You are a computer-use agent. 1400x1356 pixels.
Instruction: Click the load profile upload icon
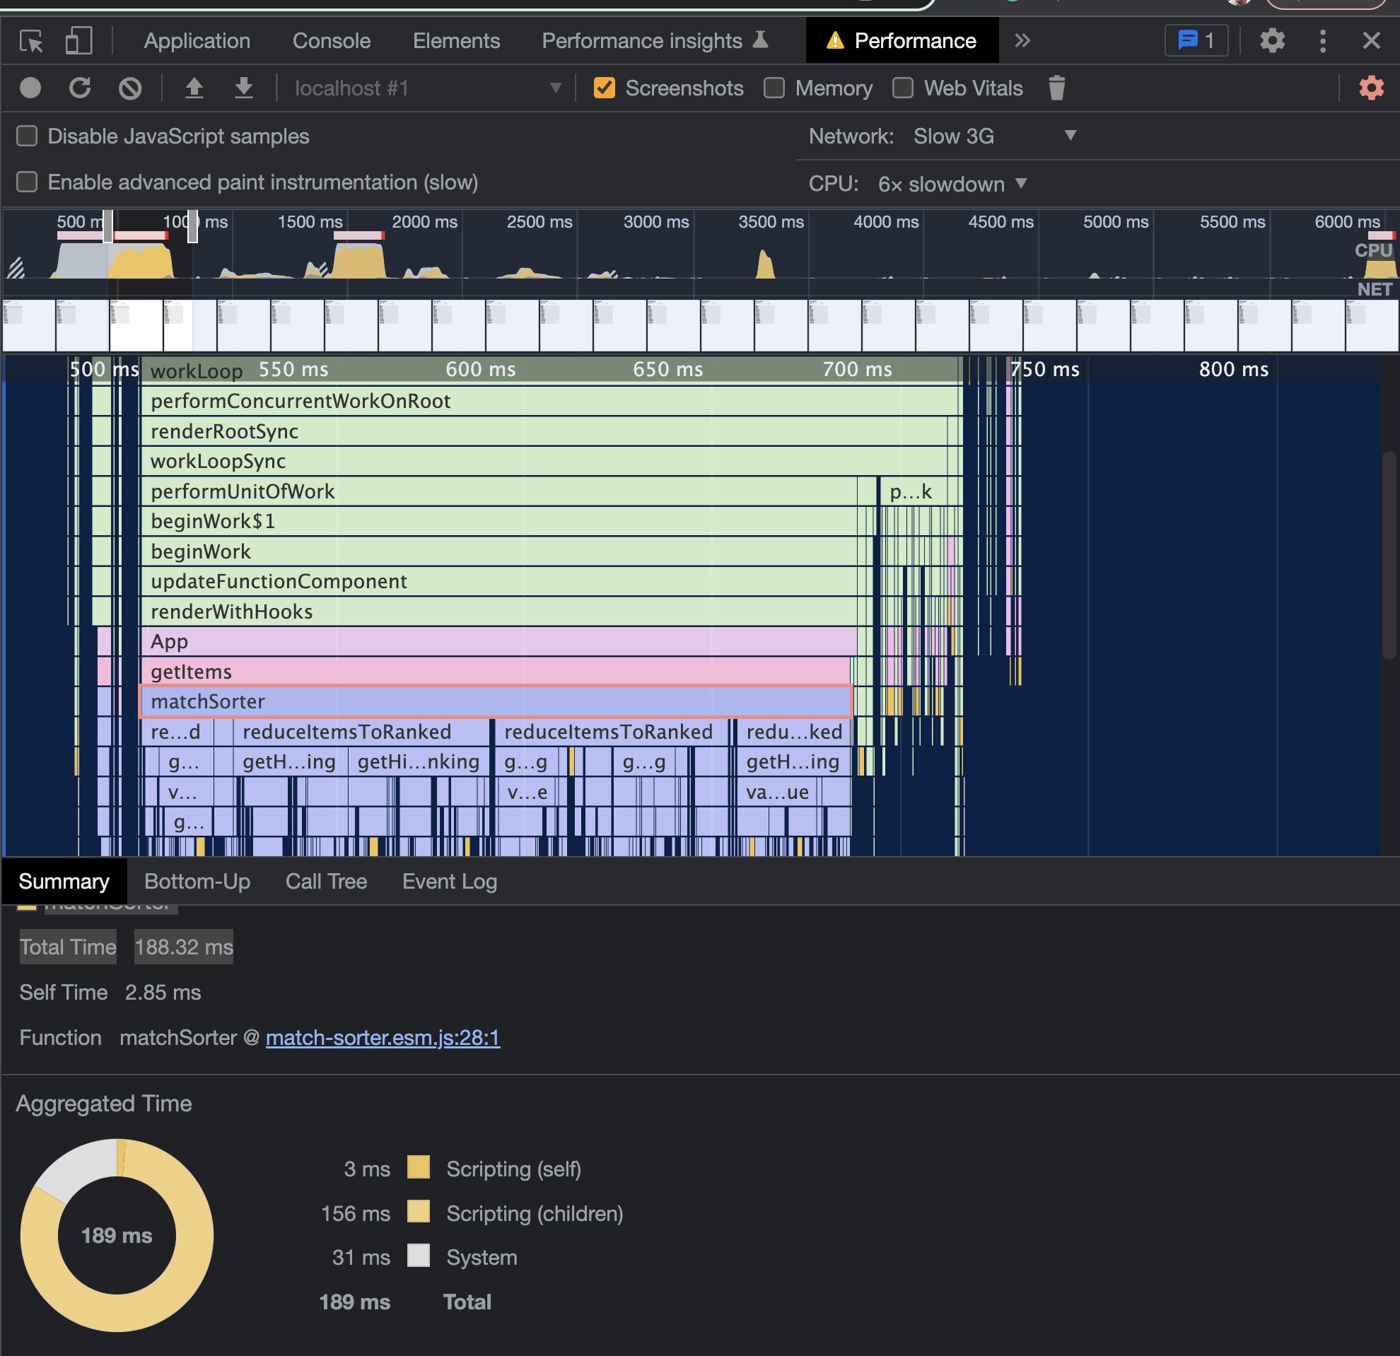point(194,88)
